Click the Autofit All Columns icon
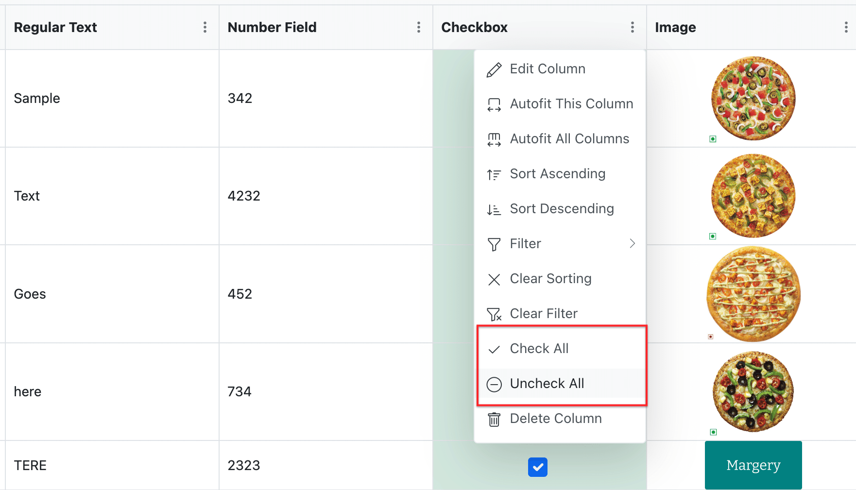Image resolution: width=856 pixels, height=490 pixels. coord(494,139)
